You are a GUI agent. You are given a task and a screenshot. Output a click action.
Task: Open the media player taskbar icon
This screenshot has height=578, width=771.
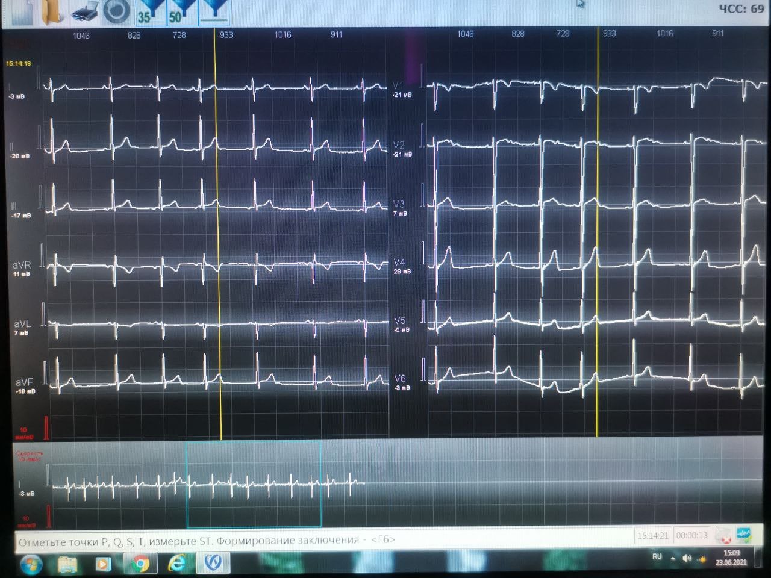point(103,564)
